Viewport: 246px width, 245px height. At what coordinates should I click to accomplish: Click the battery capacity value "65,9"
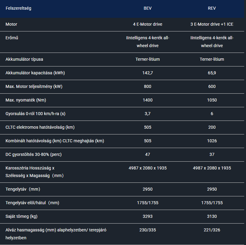click(212, 73)
